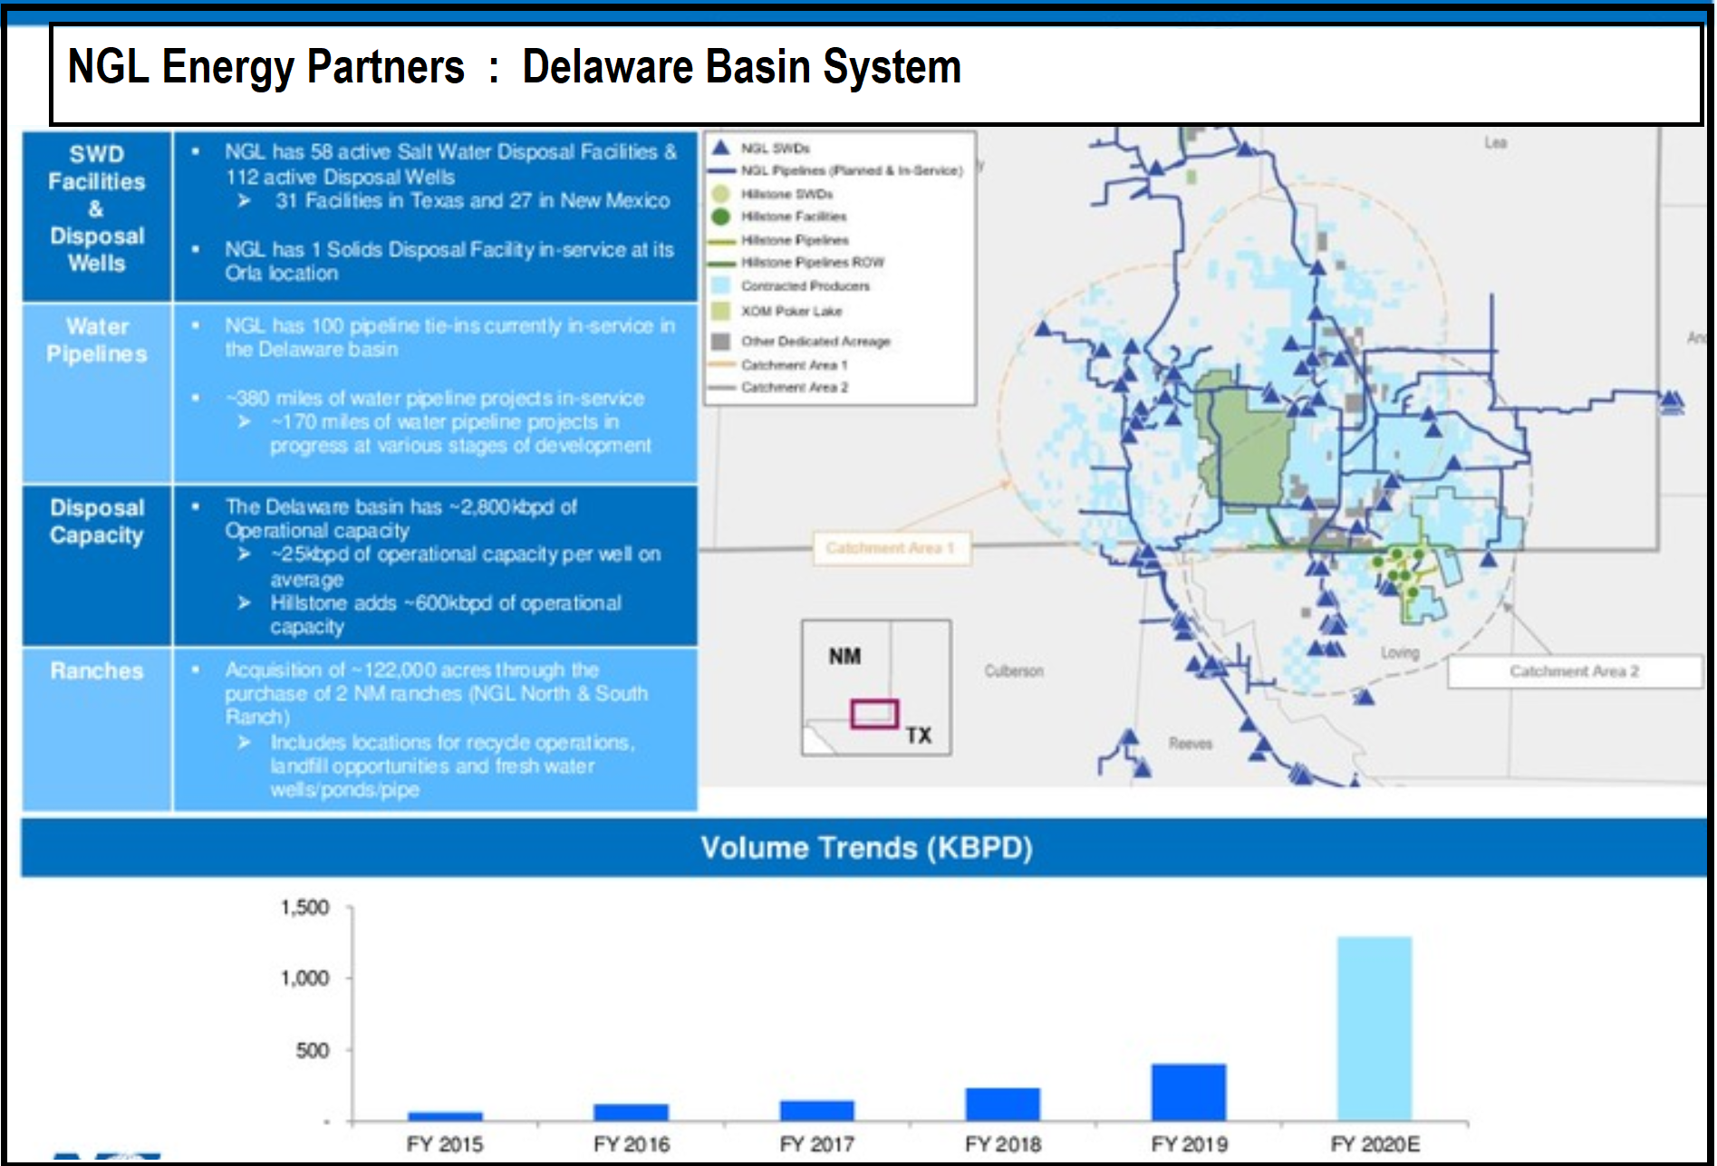
Task: Click the 'Lea' county label on map
Action: (x=1496, y=142)
